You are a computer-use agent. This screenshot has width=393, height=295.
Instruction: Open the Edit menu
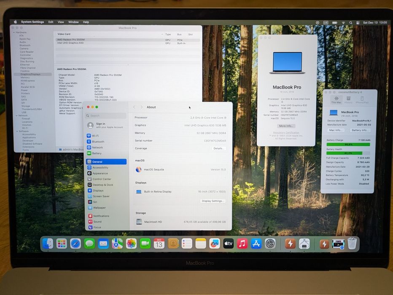[51, 22]
